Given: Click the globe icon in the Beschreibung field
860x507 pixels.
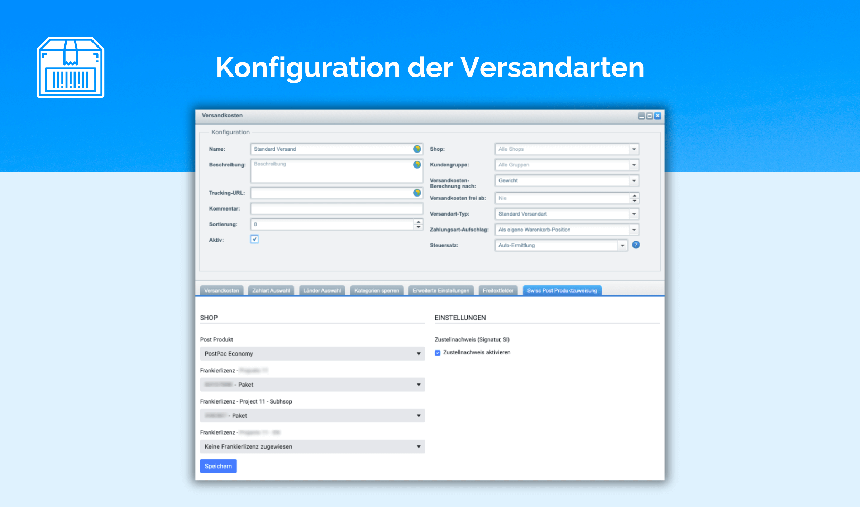Looking at the screenshot, I should (x=417, y=165).
